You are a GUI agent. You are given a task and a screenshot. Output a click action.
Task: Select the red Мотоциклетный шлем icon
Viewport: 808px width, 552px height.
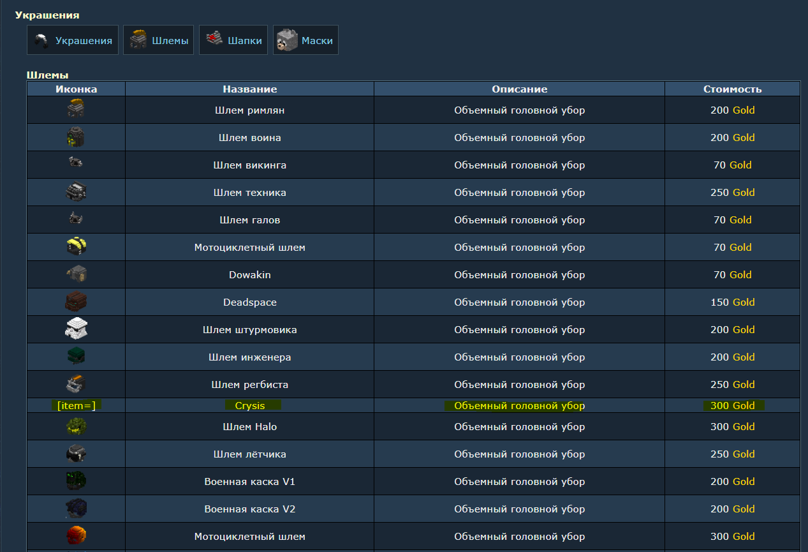pyautogui.click(x=76, y=536)
